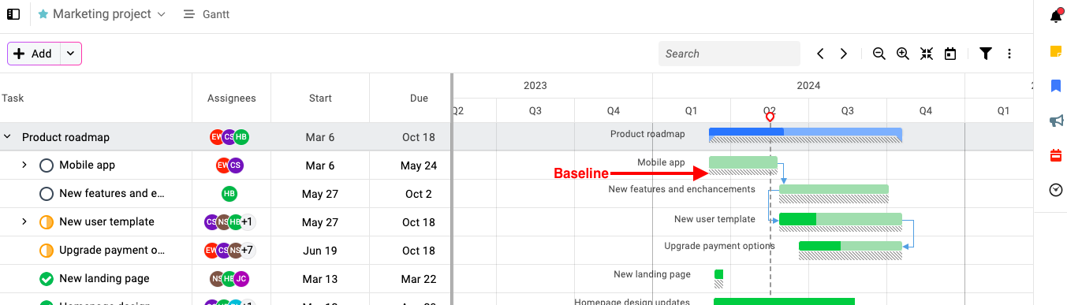The height and width of the screenshot is (305, 1067).
Task: Open the Gantt view menu
Action: (206, 14)
